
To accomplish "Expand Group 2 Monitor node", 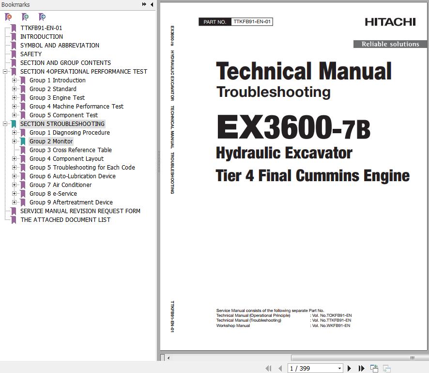I will coord(14,141).
